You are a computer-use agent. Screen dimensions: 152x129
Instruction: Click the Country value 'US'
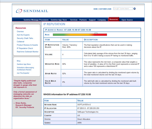point(79,115)
